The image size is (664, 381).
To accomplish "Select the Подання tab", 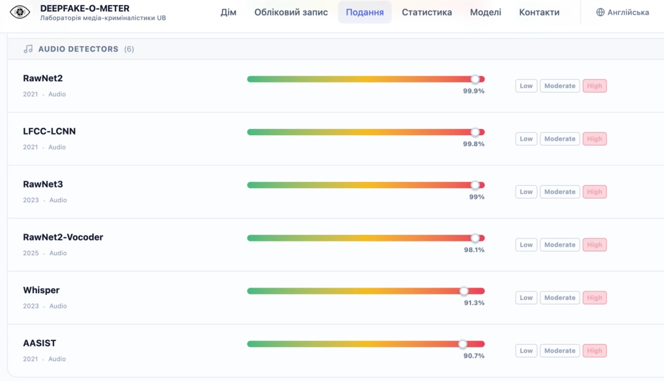I will (365, 12).
